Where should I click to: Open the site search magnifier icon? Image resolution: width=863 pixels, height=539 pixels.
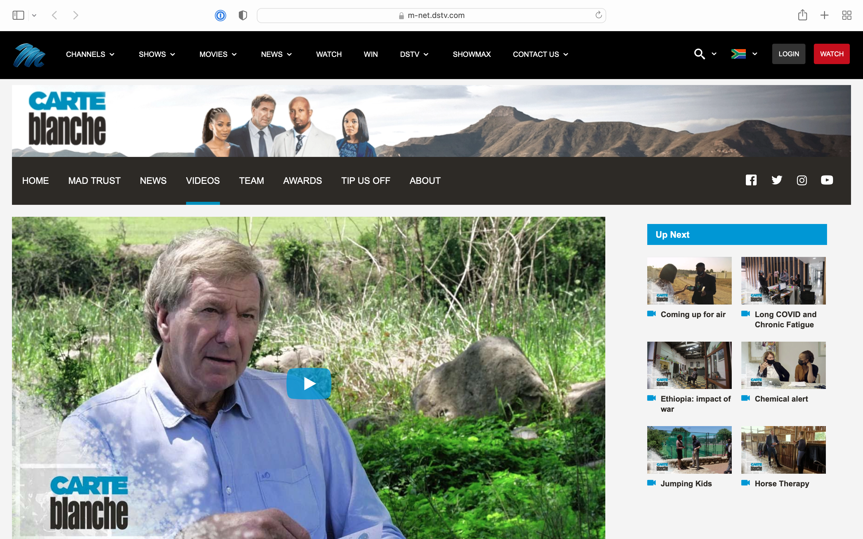(x=699, y=54)
